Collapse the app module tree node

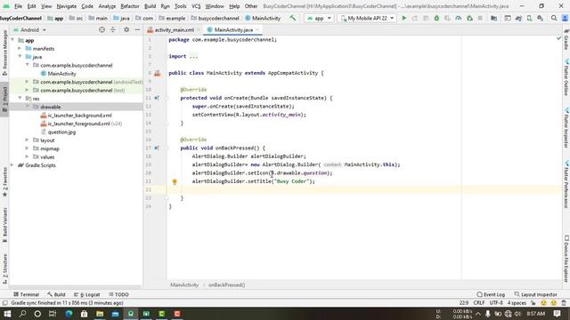tap(12, 40)
